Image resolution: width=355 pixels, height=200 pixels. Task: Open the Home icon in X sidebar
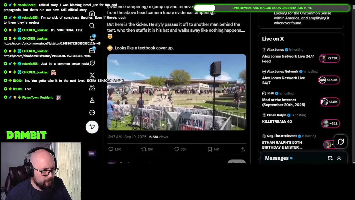[92, 14]
